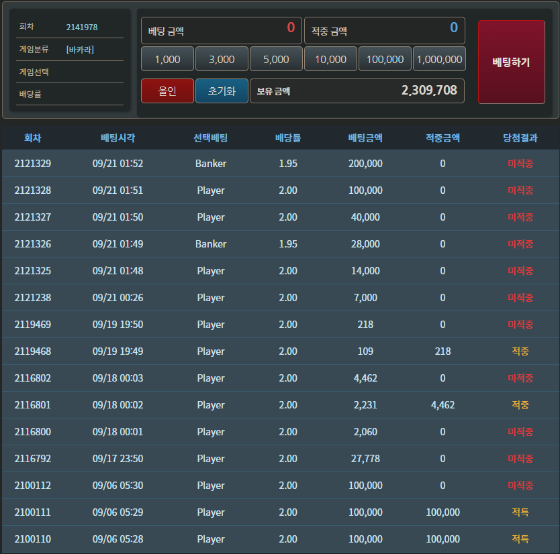This screenshot has height=554, width=560.
Task: Click the 배당률 label in the info panel
Action: (x=30, y=94)
